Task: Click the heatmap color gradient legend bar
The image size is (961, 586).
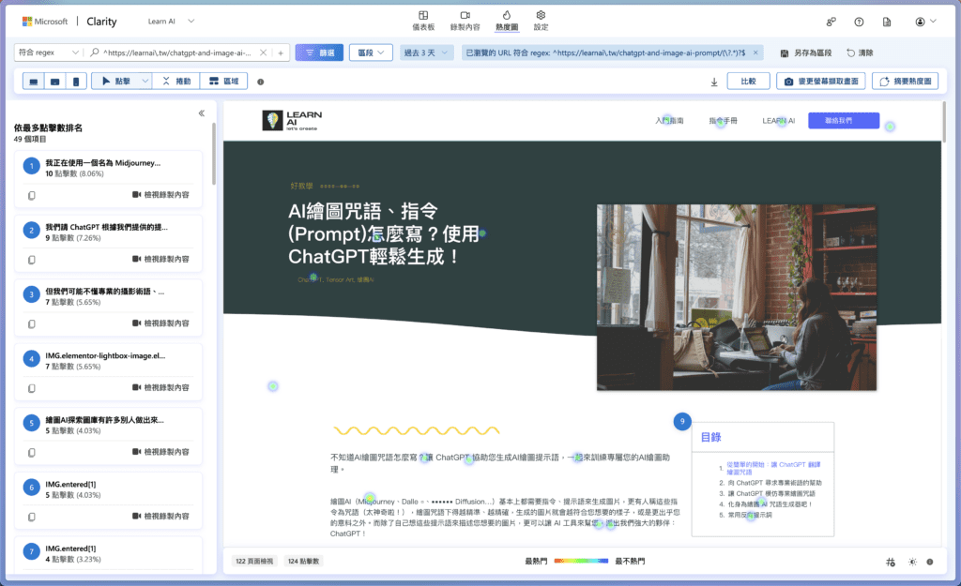Action: coord(582,561)
